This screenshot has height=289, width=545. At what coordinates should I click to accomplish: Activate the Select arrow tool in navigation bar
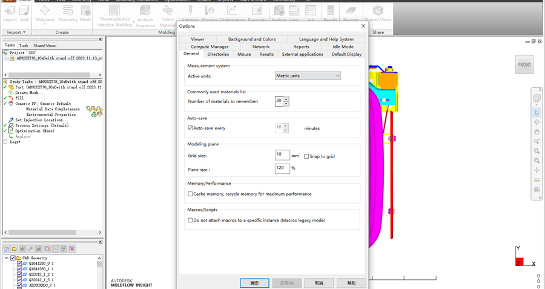point(537,113)
